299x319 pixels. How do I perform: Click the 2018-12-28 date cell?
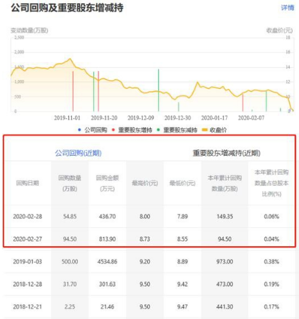27,284
